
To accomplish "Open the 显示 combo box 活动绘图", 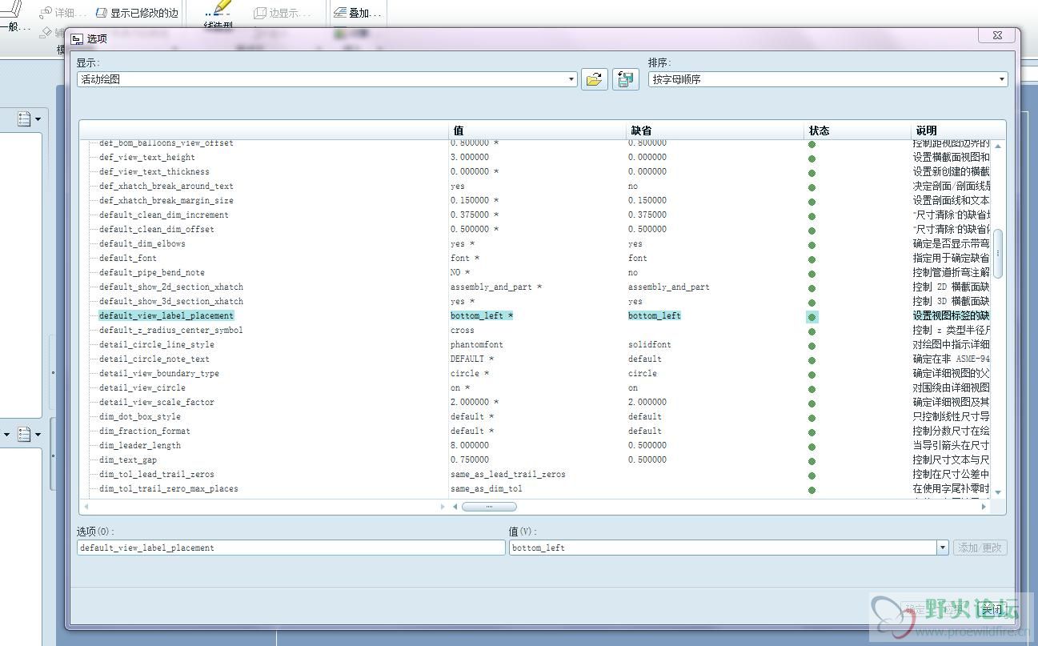I will point(327,79).
